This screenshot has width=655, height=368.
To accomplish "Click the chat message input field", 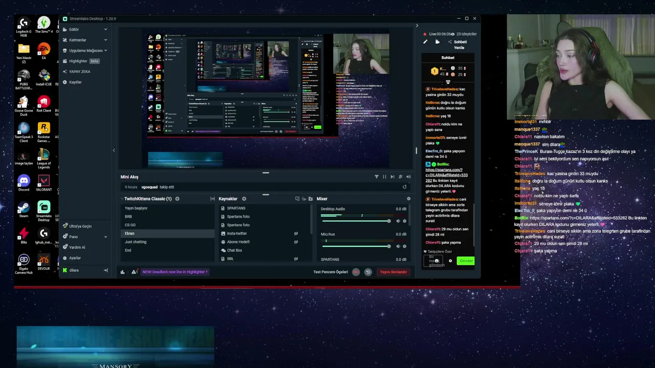I will pos(434,261).
